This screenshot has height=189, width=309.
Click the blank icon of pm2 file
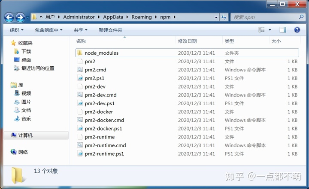click(x=80, y=61)
